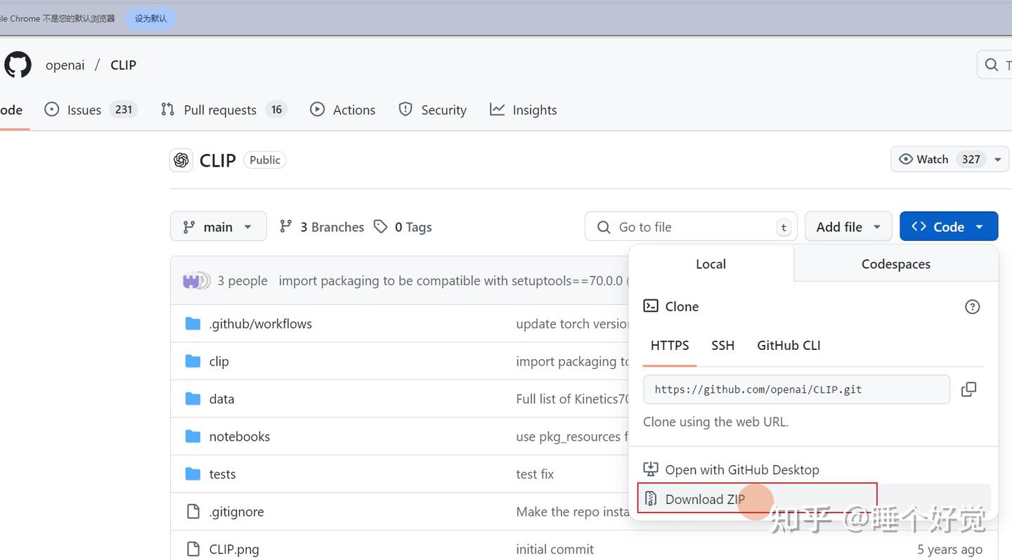Switch to the Codespaces tab
The image size is (1012, 560).
[x=895, y=264]
